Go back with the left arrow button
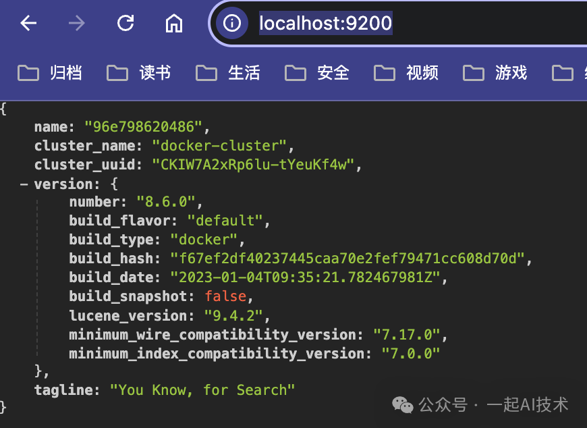The width and height of the screenshot is (587, 428). pos(28,23)
